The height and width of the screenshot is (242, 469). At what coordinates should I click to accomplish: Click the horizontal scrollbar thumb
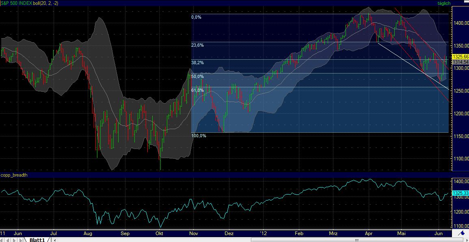[x=357, y=240]
